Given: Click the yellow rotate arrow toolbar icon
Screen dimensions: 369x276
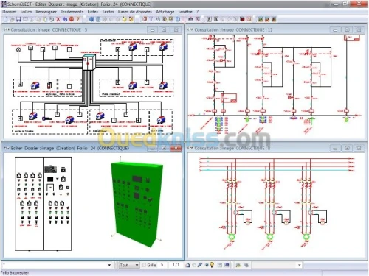Looking at the screenshot, I should 125,19.
